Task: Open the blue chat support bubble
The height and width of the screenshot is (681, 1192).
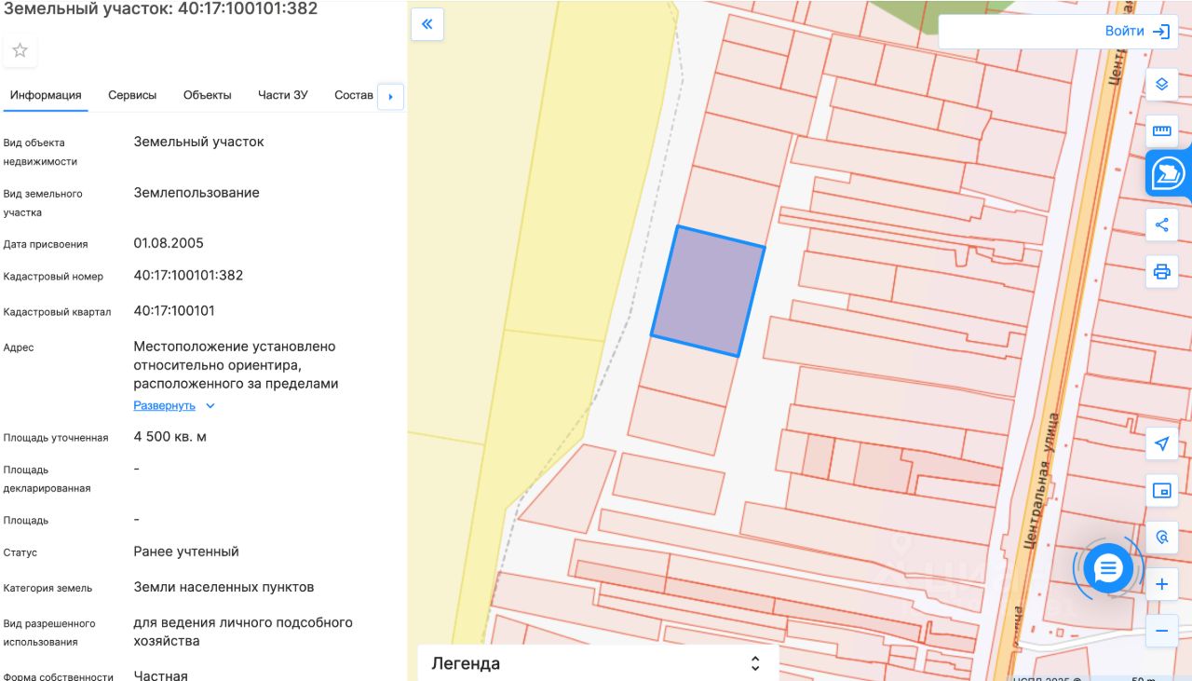Action: [1108, 568]
